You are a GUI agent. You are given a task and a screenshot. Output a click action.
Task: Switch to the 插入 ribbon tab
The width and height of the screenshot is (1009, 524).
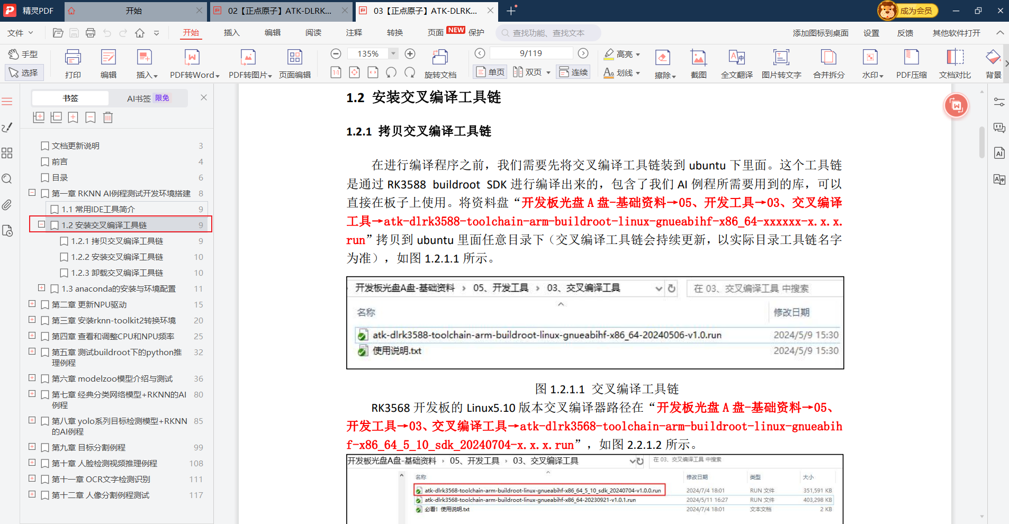point(231,33)
